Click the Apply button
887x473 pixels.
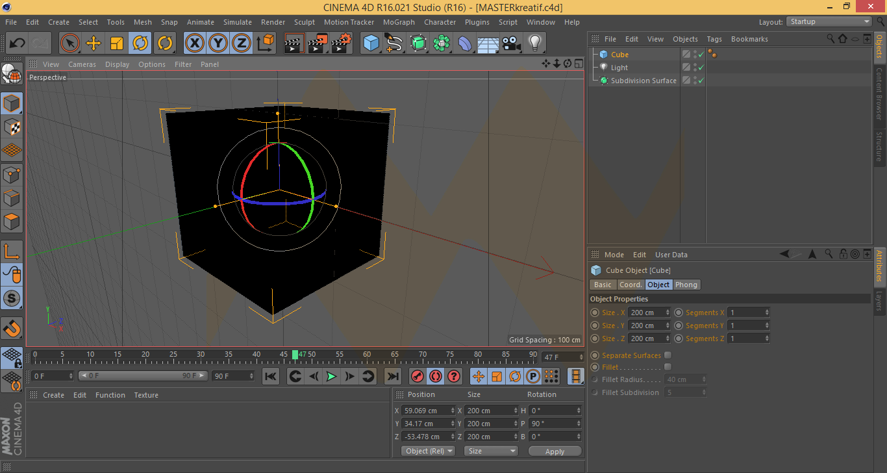pyautogui.click(x=555, y=451)
